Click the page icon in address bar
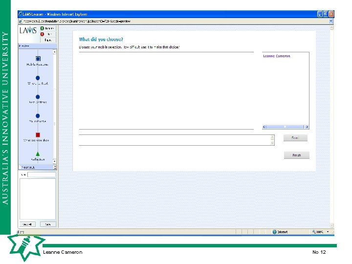The height and width of the screenshot is (264, 352). point(21,22)
